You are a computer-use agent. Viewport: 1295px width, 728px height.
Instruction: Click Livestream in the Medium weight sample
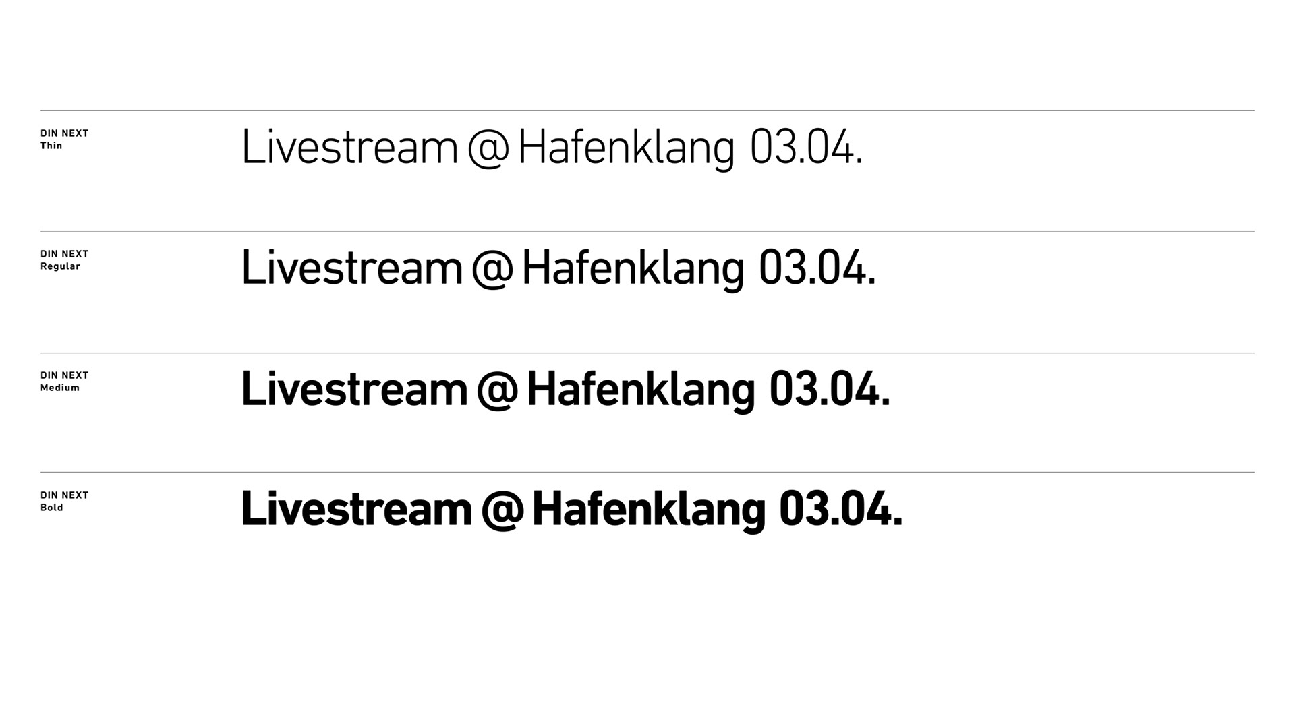click(x=354, y=390)
